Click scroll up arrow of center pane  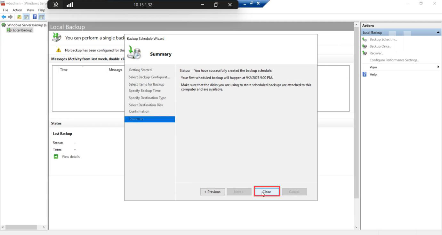coord(356,25)
